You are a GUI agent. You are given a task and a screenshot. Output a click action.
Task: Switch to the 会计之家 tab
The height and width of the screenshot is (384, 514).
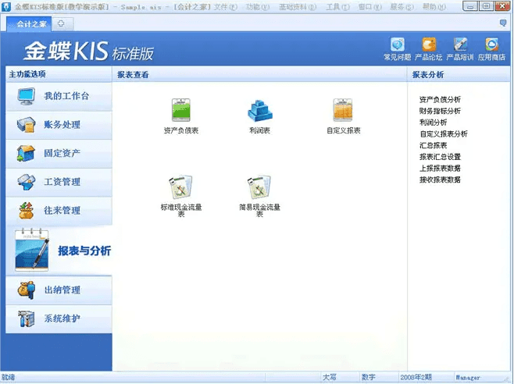pos(29,24)
